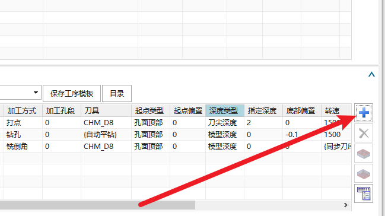Click the 刀尖深度 depth type cell
Viewport: 385px width, 216px height.
pyautogui.click(x=225, y=123)
